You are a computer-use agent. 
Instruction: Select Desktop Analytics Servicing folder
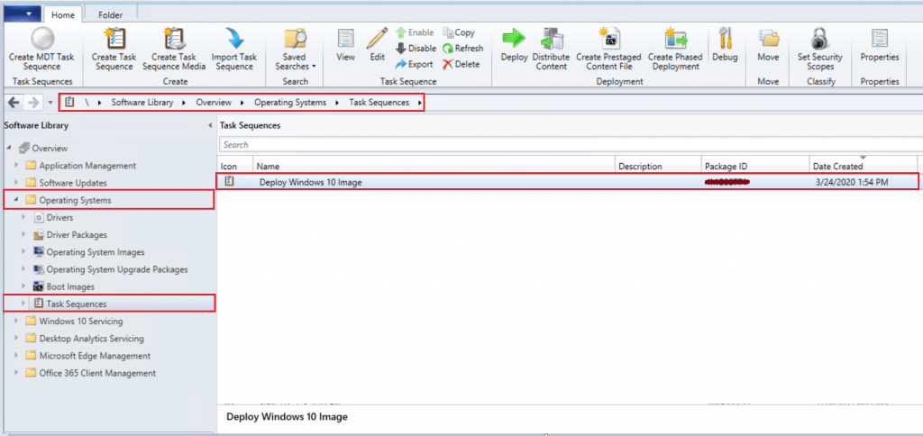pos(91,339)
